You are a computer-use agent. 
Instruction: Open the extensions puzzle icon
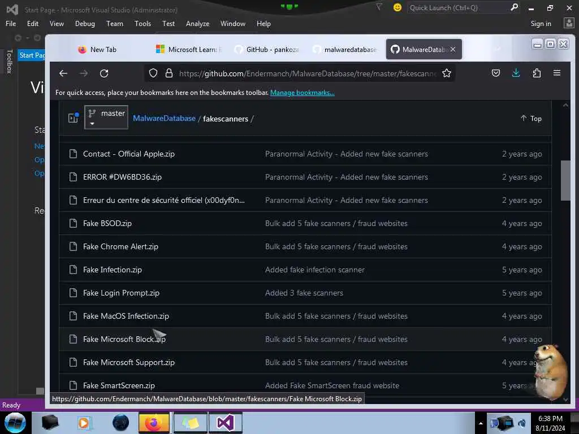click(537, 73)
